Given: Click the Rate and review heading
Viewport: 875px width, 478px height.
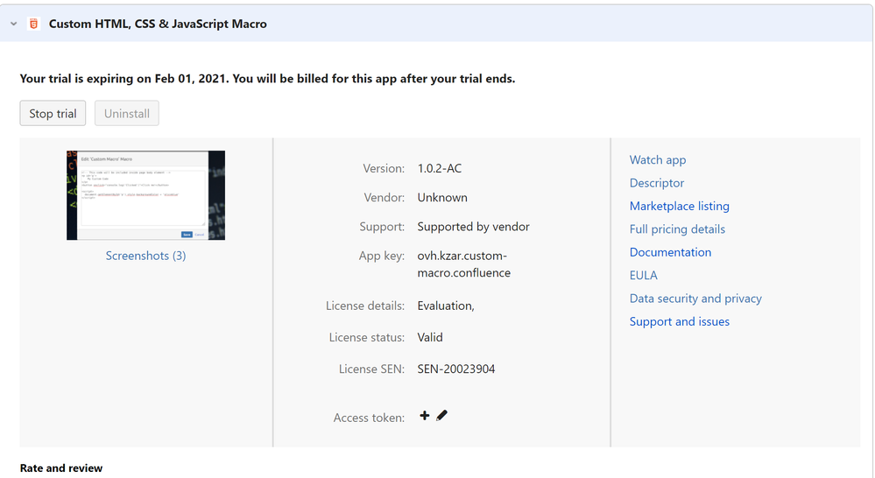Looking at the screenshot, I should 61,468.
